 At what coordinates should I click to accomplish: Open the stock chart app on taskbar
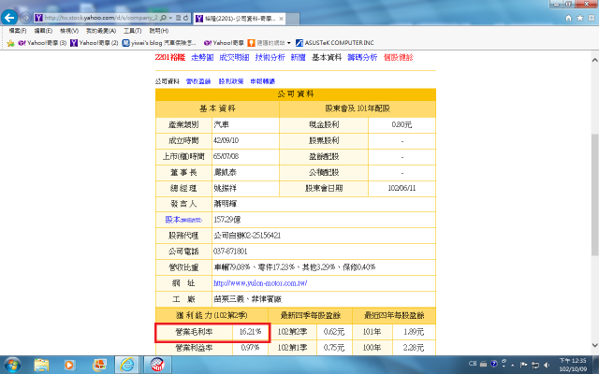click(x=157, y=365)
